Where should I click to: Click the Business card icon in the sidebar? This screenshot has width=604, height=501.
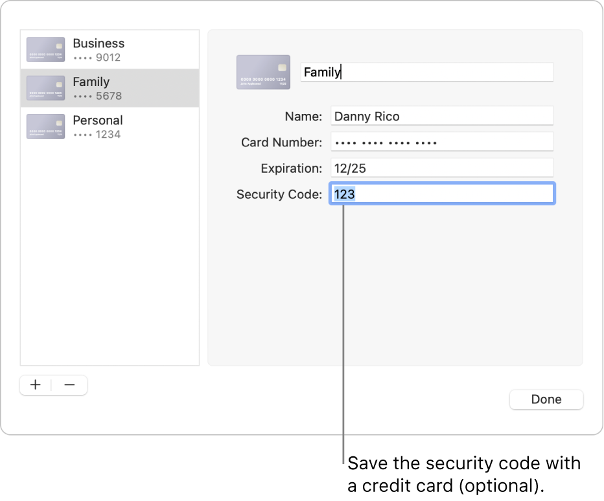[45, 49]
